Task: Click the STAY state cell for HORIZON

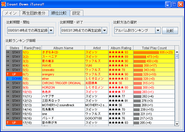Action: coord(14,88)
